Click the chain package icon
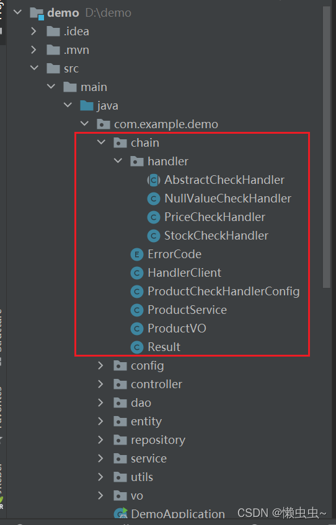The height and width of the screenshot is (525, 336). 120,142
